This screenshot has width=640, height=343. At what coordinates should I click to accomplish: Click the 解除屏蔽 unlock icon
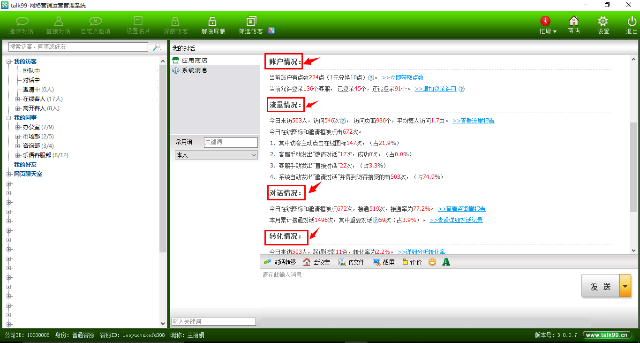pos(213,21)
